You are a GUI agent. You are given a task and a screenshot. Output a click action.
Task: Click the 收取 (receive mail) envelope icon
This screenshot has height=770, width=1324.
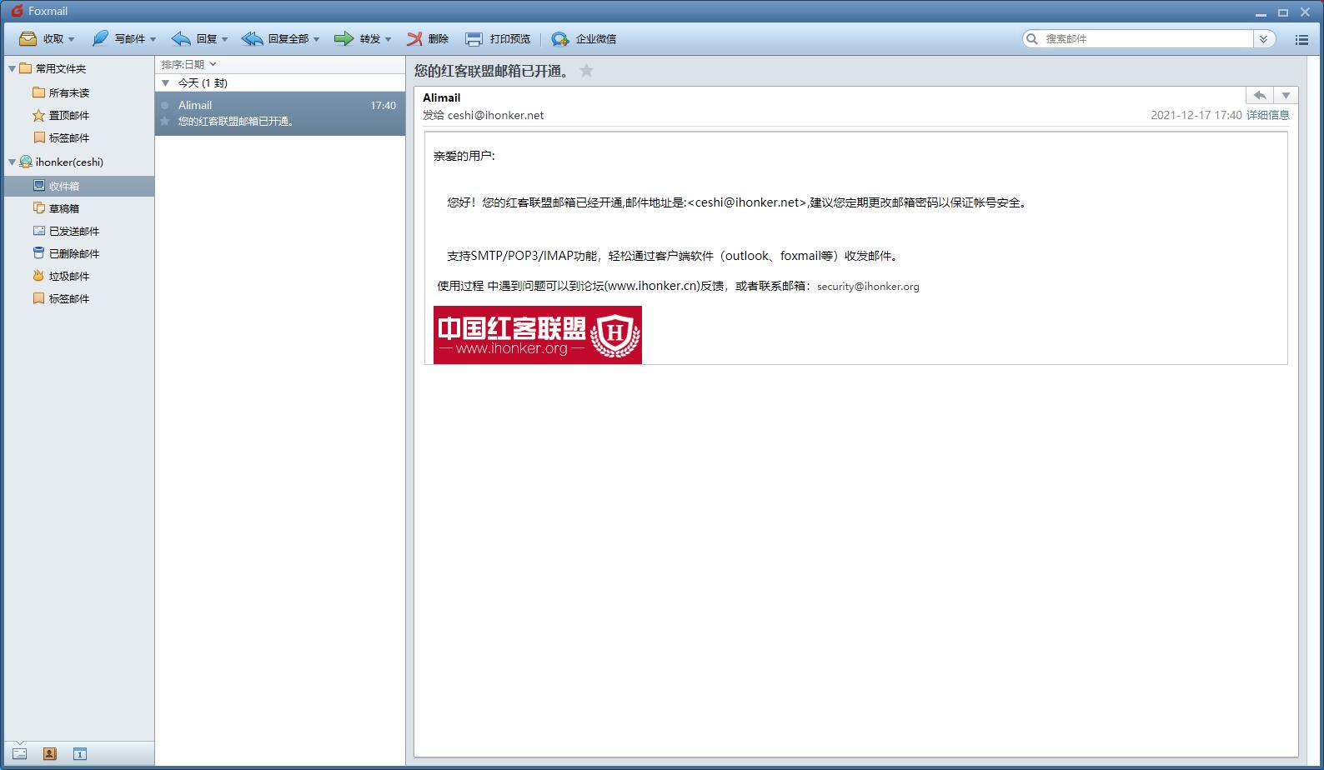(28, 38)
